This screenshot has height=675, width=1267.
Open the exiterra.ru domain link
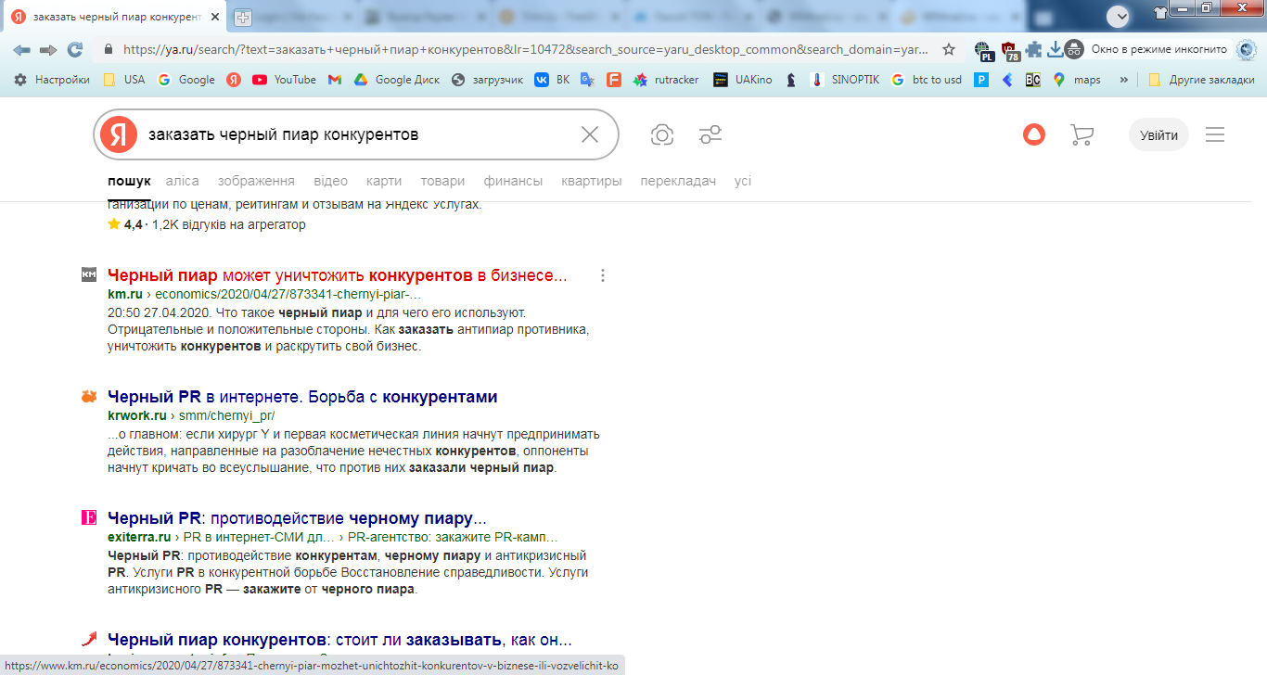point(139,537)
